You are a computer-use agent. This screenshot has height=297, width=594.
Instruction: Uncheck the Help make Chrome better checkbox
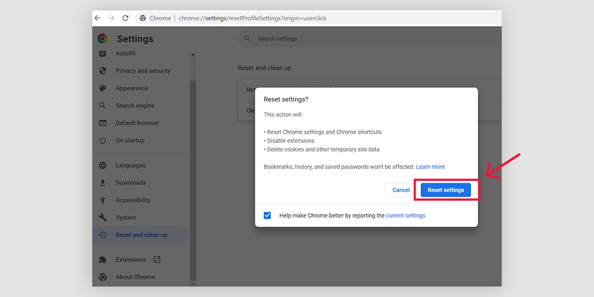point(267,215)
